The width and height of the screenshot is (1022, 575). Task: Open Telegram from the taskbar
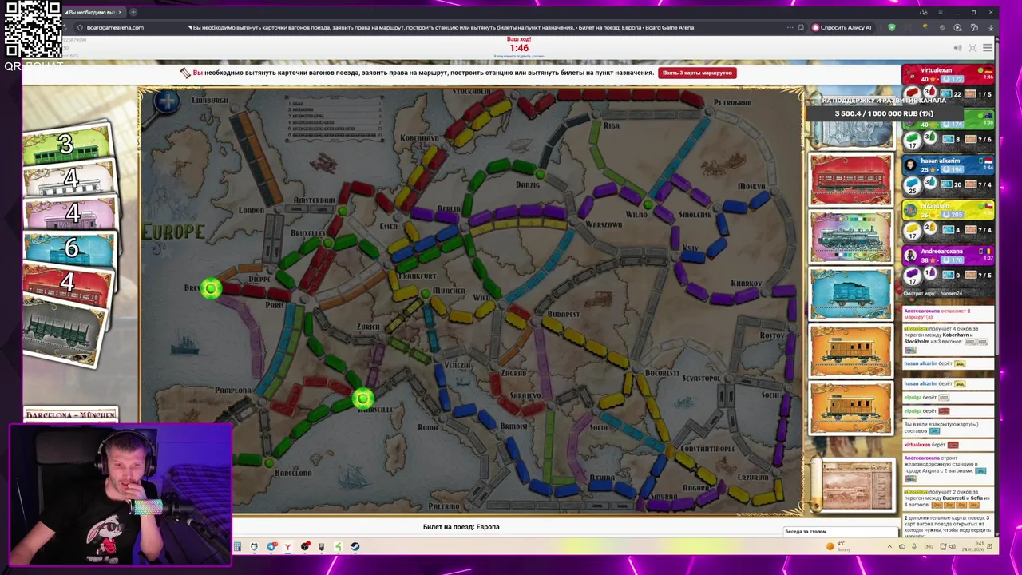(271, 547)
